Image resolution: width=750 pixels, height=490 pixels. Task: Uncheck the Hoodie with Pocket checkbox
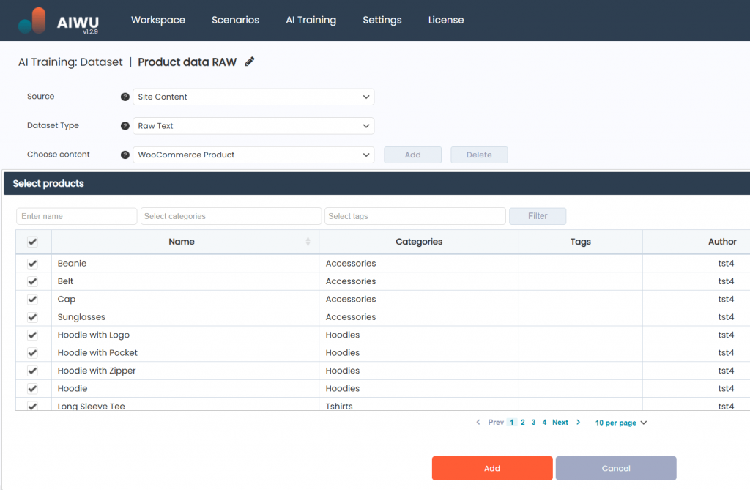32,353
